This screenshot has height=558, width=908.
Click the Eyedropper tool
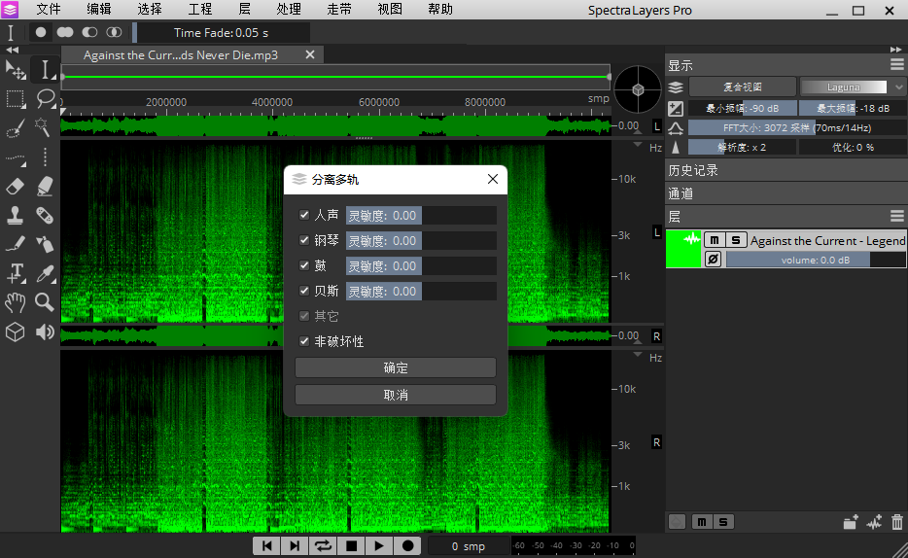(45, 273)
